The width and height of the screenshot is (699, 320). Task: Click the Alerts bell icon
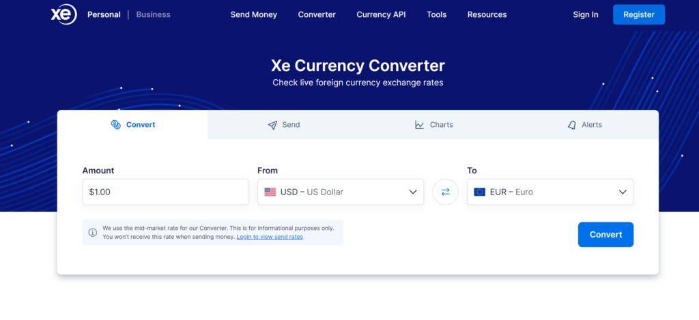coord(571,125)
